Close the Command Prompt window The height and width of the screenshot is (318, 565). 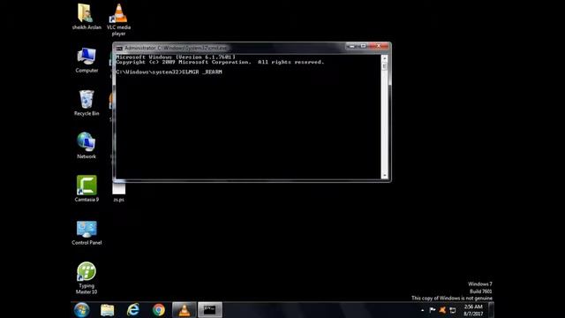379,46
